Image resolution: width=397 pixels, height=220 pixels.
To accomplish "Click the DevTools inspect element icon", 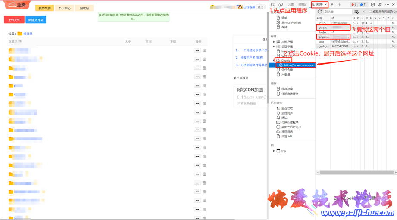I will click(273, 4).
